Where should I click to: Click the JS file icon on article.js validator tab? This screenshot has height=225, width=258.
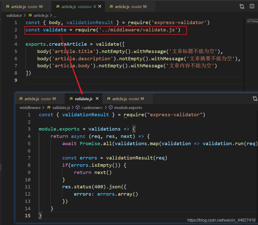58,7
